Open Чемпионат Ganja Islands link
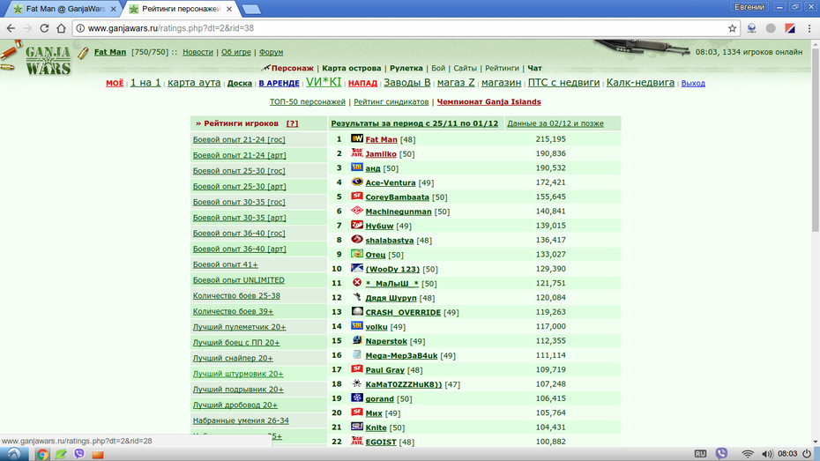The image size is (820, 461). 489,102
